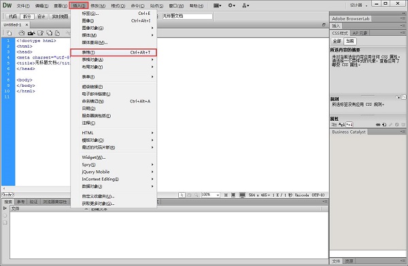Click the round stop icon in results panel
This screenshot has width=408, height=266.
click(5, 215)
